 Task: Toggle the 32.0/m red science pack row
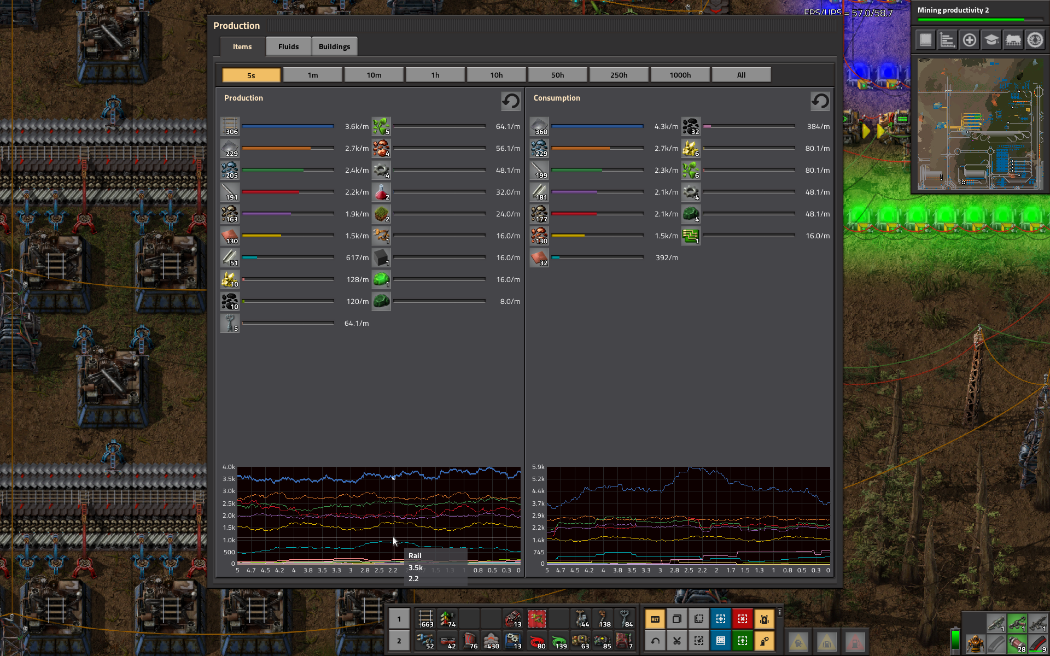pos(447,192)
